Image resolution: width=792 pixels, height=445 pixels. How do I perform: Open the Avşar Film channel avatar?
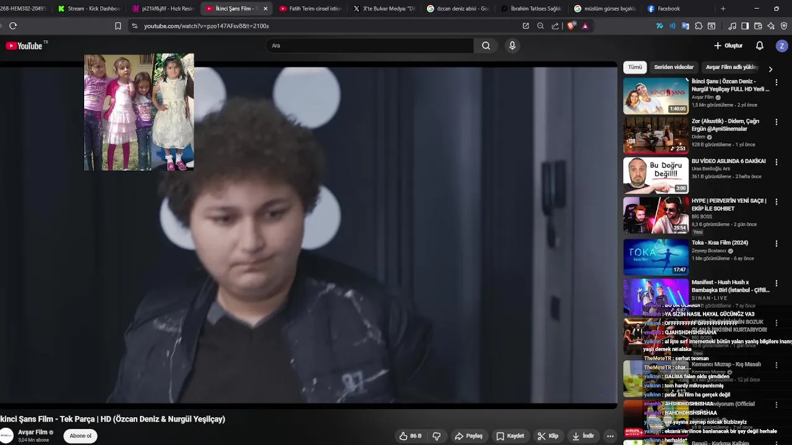pyautogui.click(x=7, y=436)
